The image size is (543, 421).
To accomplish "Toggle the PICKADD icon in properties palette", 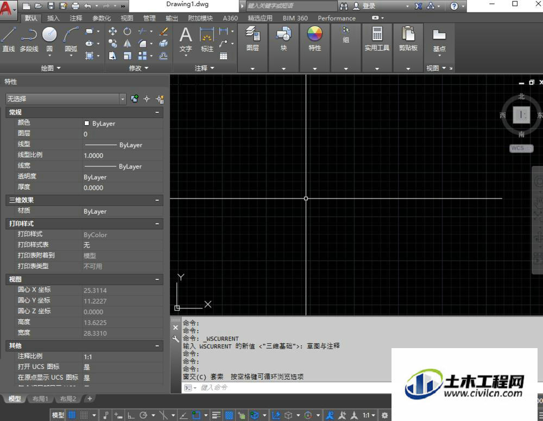I will click(134, 99).
